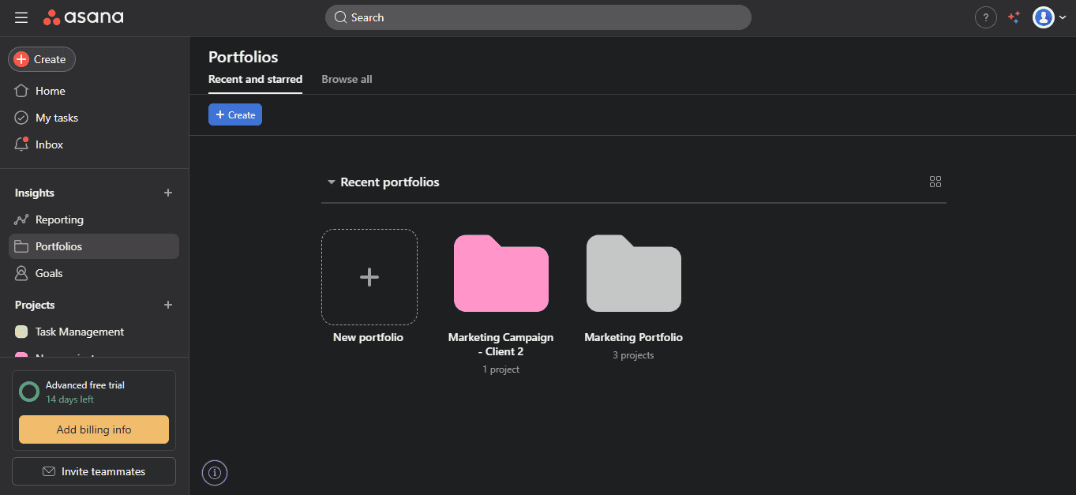
Task: Click the Add billing info button
Action: click(94, 429)
